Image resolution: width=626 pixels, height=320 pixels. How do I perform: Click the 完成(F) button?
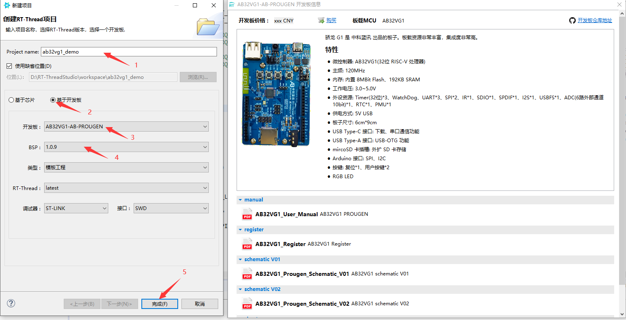[160, 304]
